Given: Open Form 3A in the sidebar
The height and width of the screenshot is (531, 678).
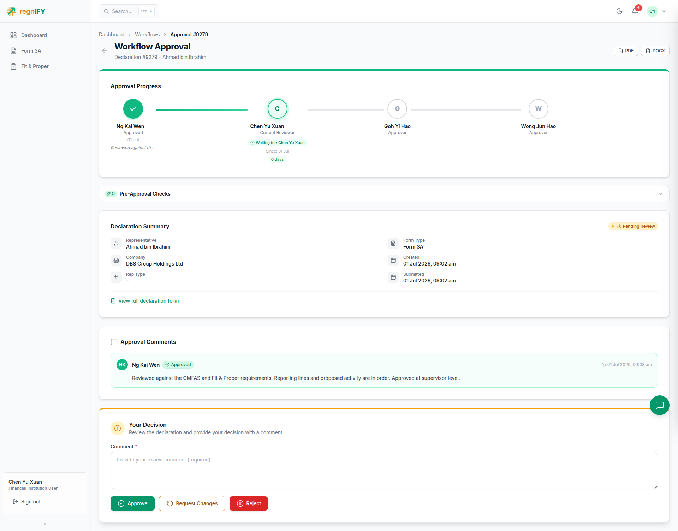Looking at the screenshot, I should click(45, 51).
